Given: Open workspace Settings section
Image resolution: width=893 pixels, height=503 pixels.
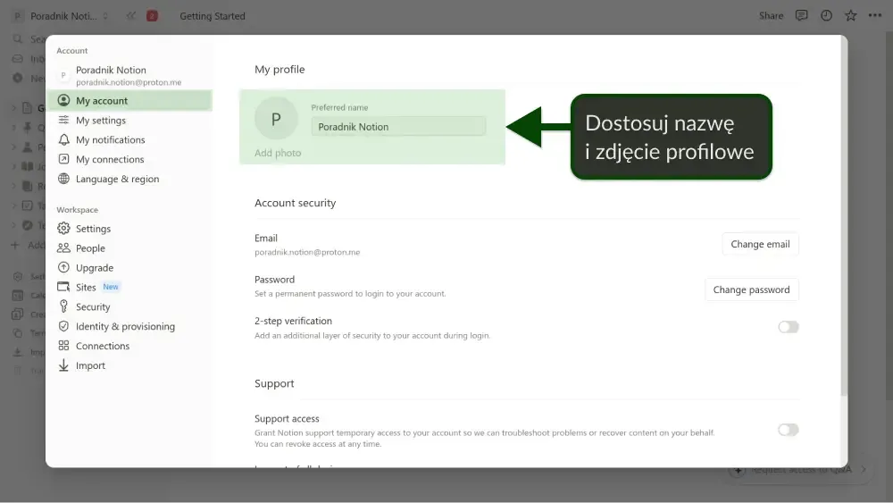Looking at the screenshot, I should [129, 229].
